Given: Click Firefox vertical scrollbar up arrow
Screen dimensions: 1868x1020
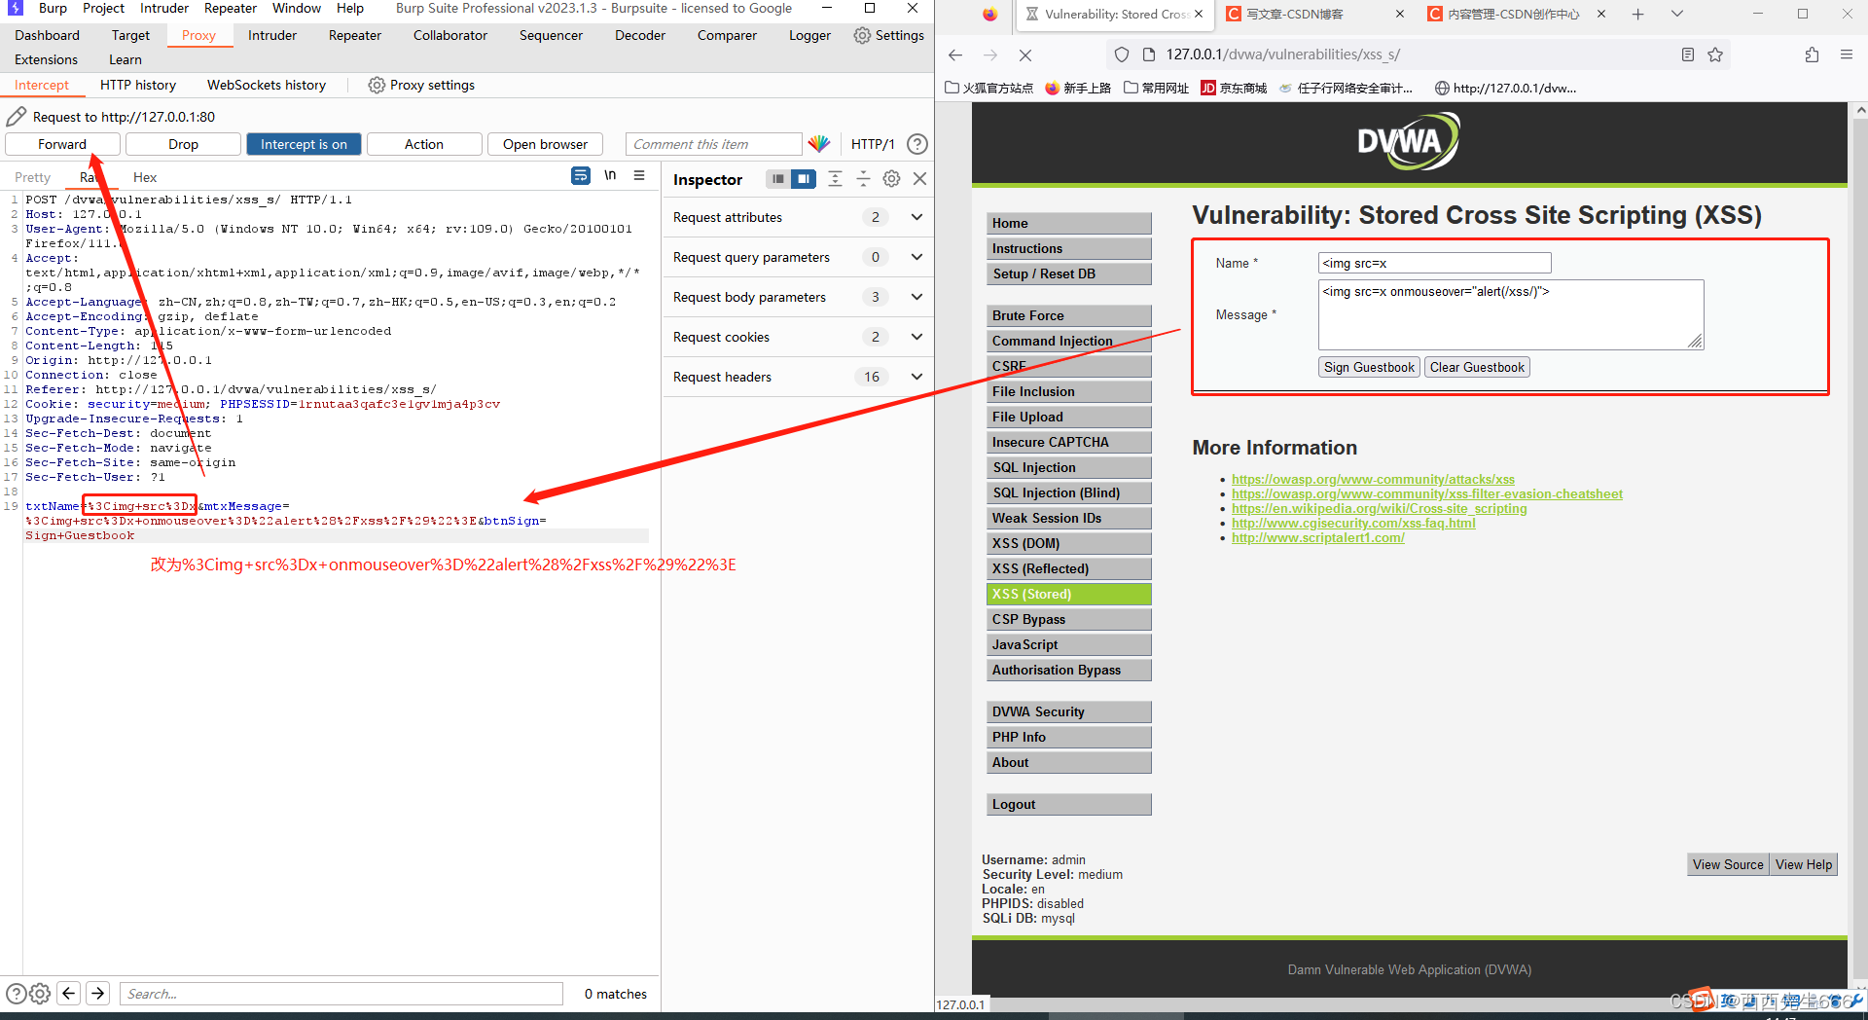Looking at the screenshot, I should (x=1859, y=111).
